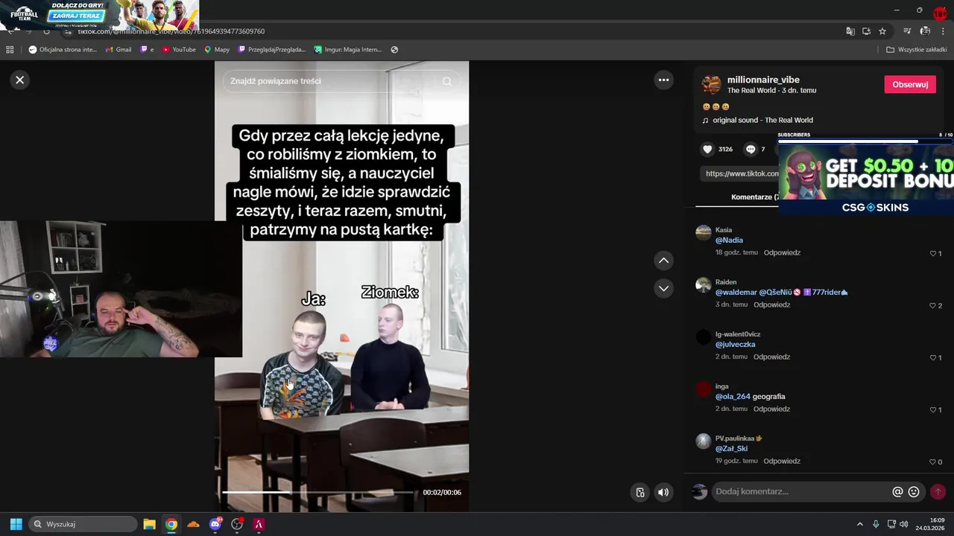Post comment with the red arrow button

(938, 492)
